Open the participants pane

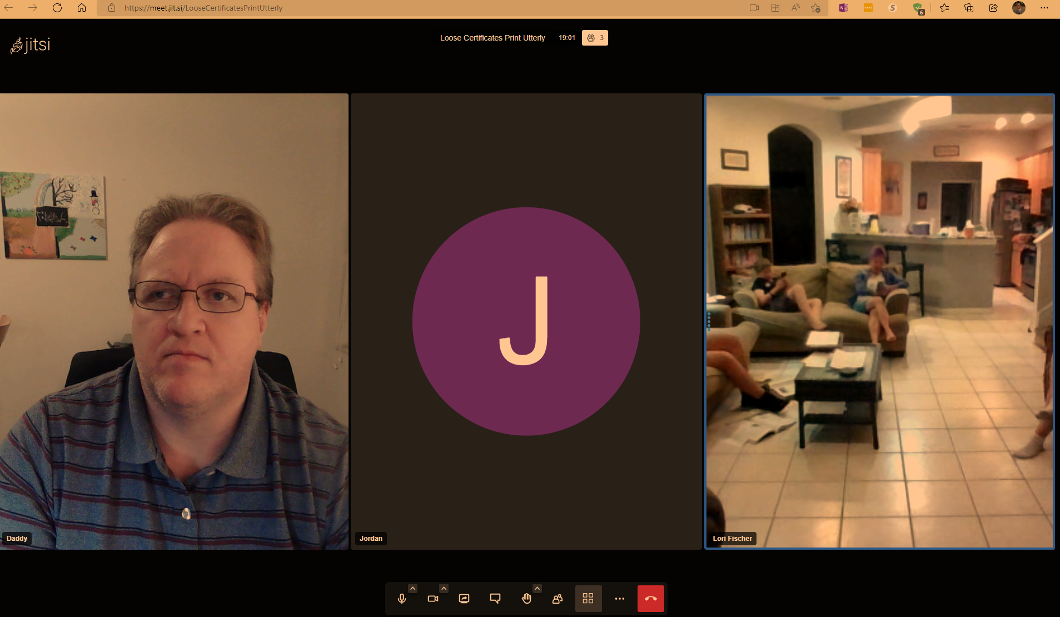click(x=556, y=599)
